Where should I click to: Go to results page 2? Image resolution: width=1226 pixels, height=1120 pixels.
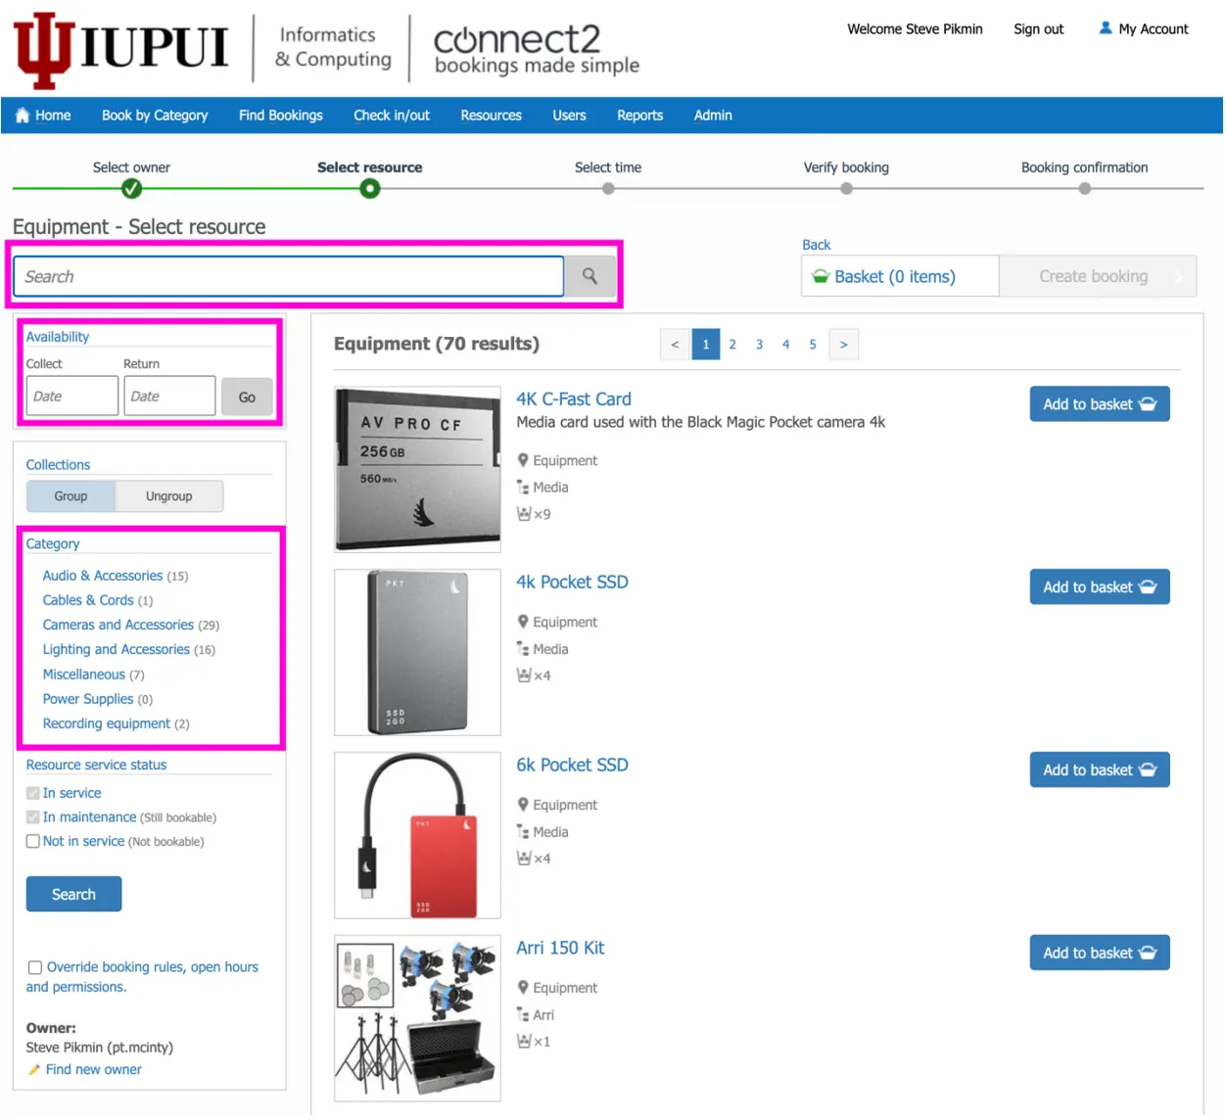pyautogui.click(x=732, y=345)
